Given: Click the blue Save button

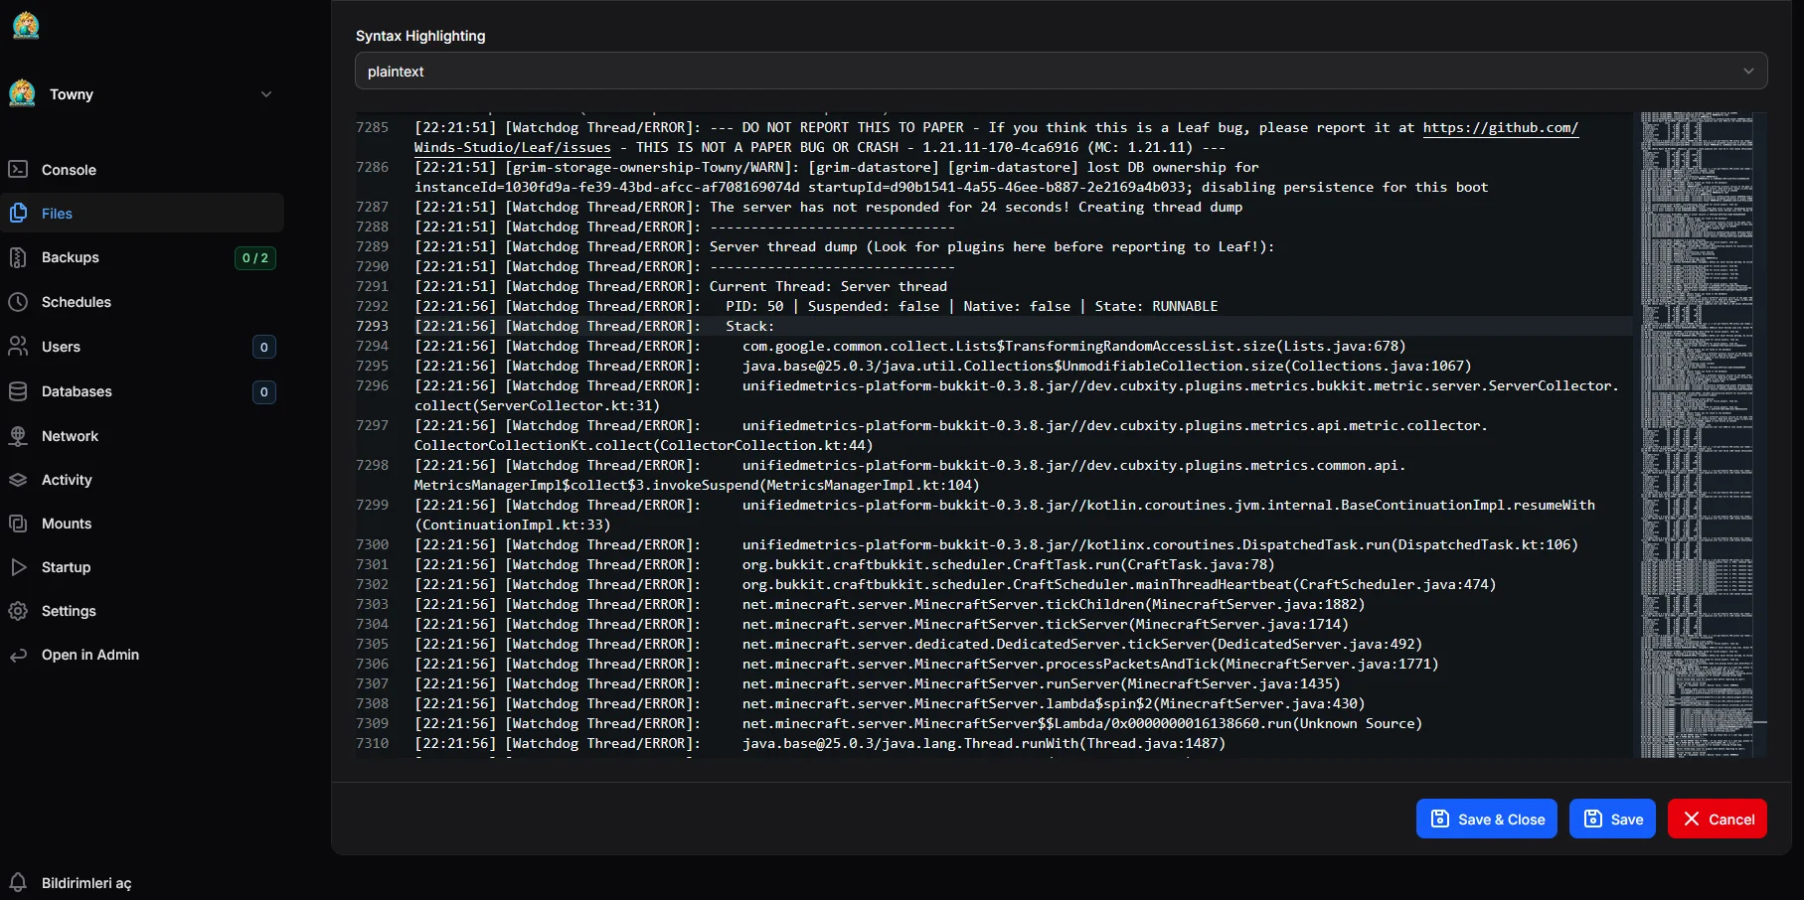Looking at the screenshot, I should pos(1612,819).
